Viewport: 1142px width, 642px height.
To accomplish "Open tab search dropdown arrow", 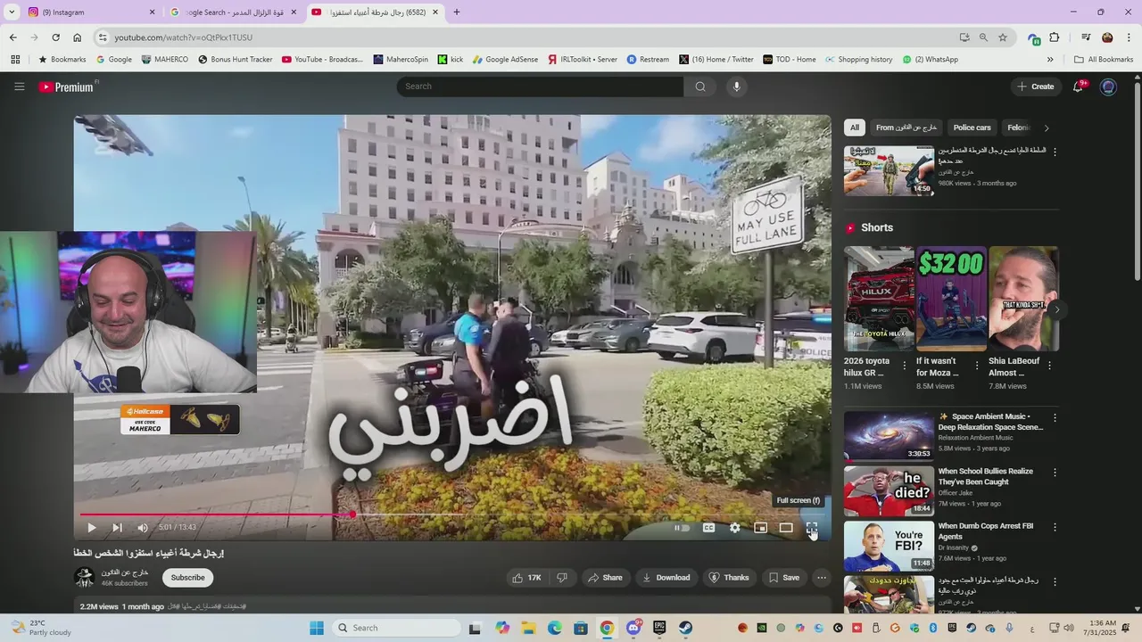I will pos(12,12).
